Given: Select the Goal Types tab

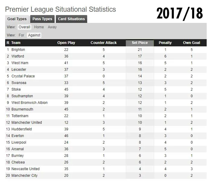Looking at the screenshot, I should (x=17, y=19).
